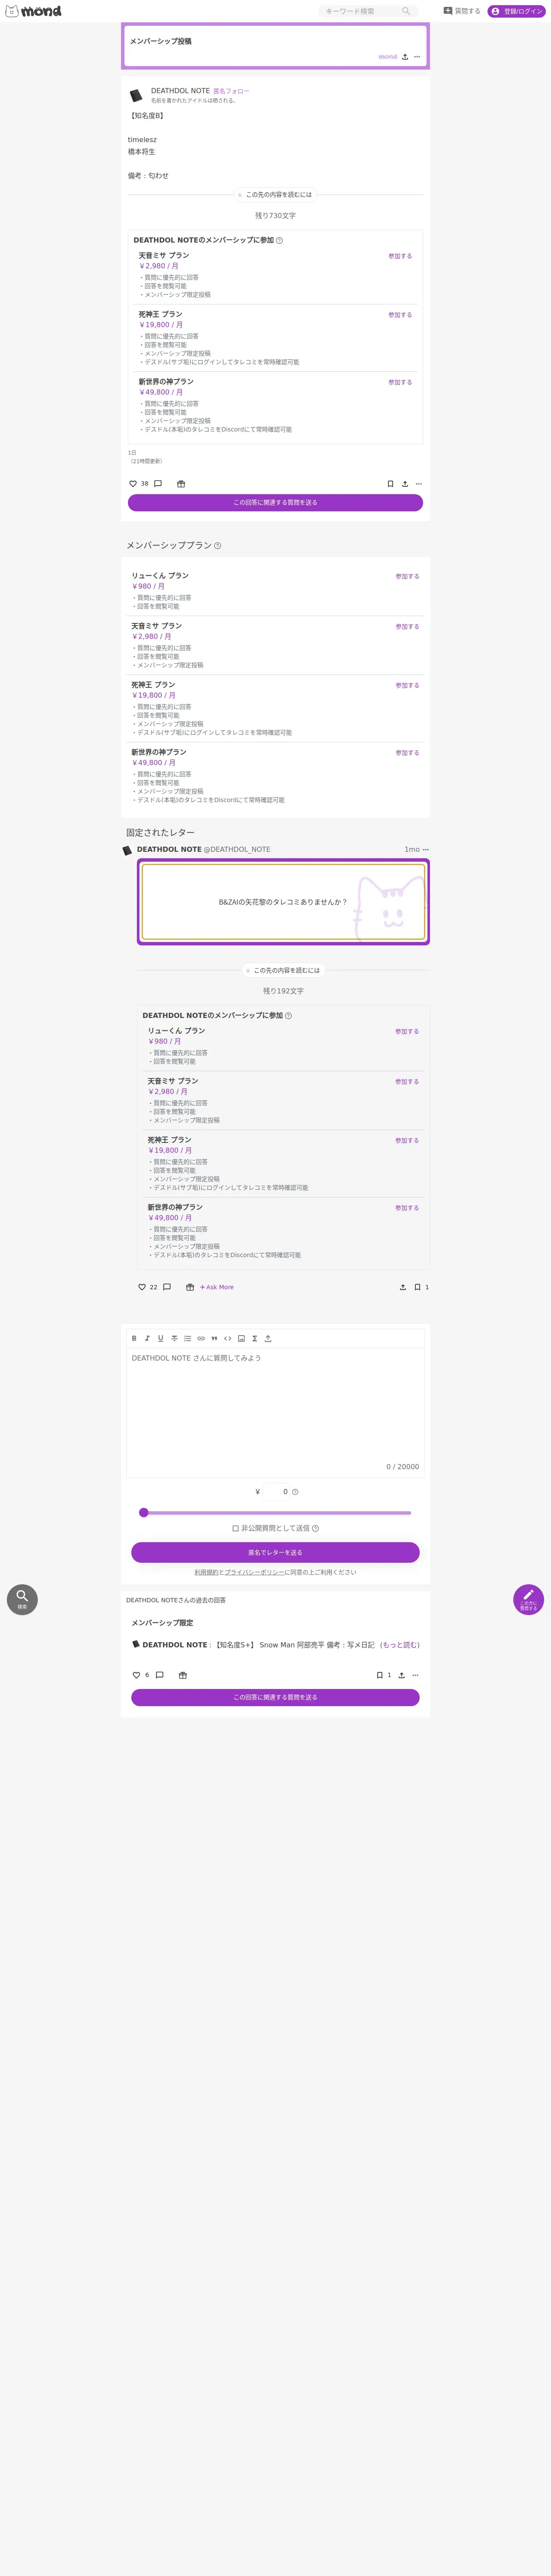Insert a link via the editor toolbar

201,1338
